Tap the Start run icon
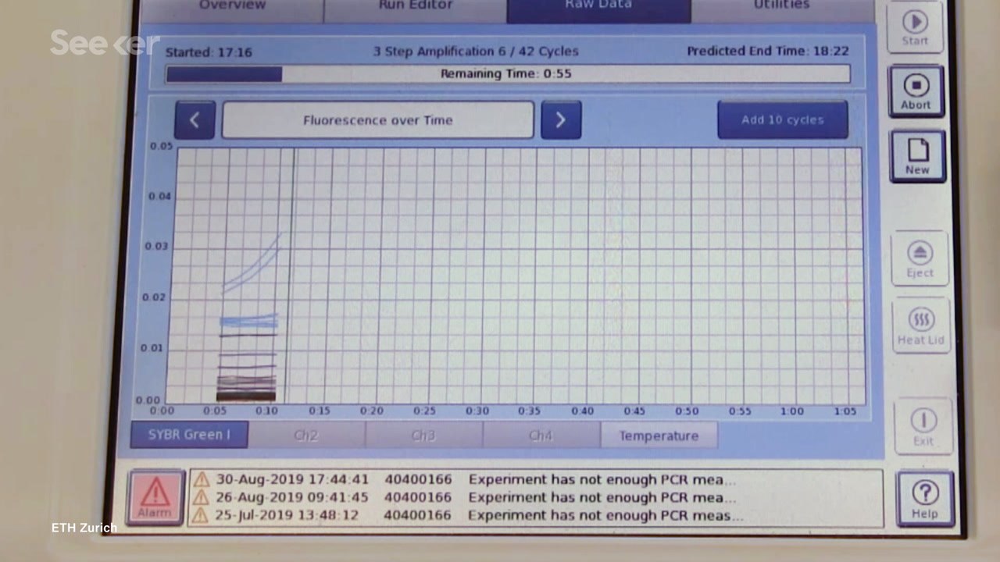Screen dimensions: 1000x562 (915, 27)
